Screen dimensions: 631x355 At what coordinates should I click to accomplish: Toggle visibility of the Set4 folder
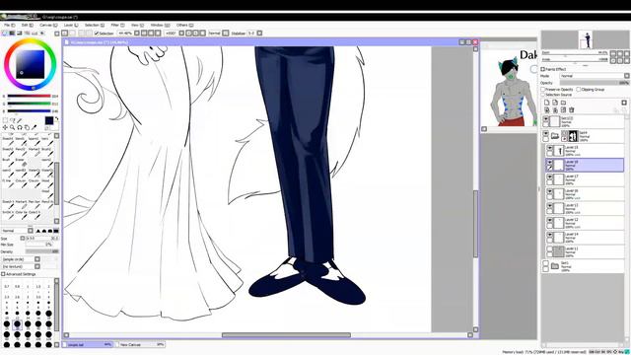(545, 134)
